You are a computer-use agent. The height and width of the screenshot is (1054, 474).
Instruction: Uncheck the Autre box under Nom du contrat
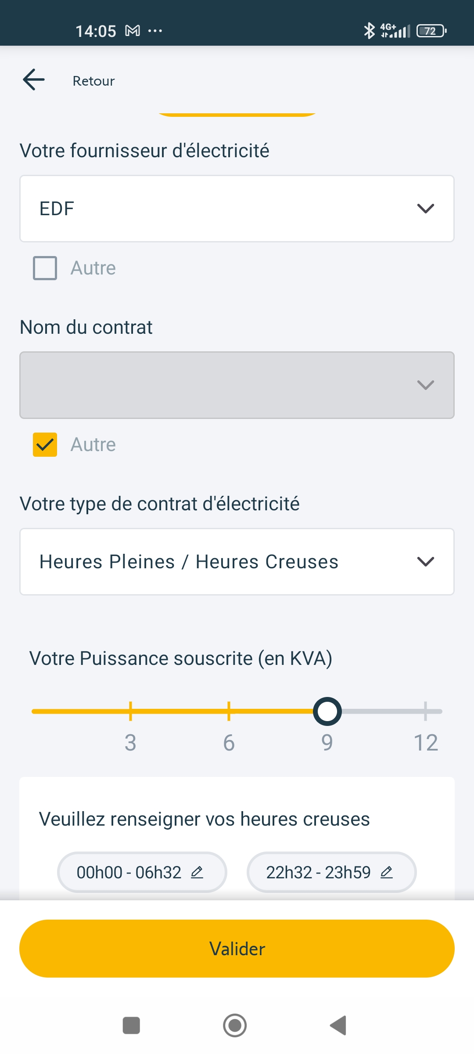(x=45, y=444)
